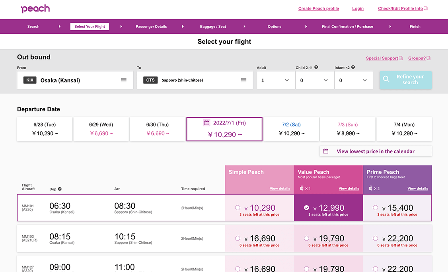Open the To airport selector Sapporo (Shin-Chitose)
Viewport: 448px width, 272px height.
tap(195, 80)
